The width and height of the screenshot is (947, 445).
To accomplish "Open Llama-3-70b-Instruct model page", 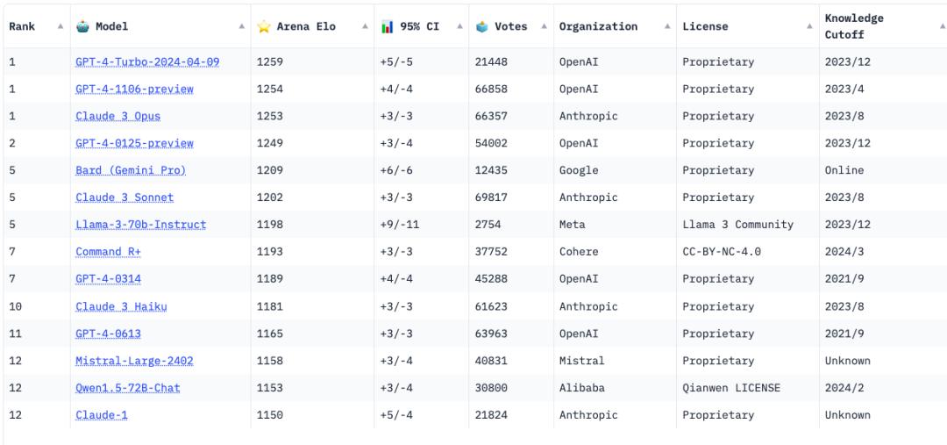I will coord(140,225).
